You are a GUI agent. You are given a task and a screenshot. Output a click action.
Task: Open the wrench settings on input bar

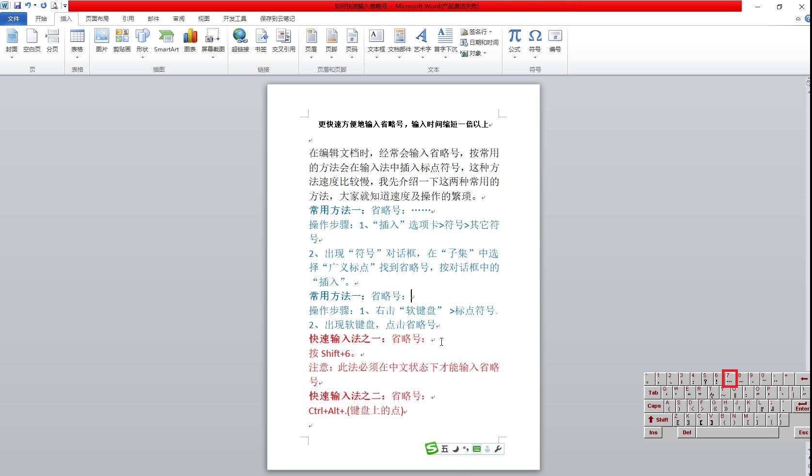[498, 449]
